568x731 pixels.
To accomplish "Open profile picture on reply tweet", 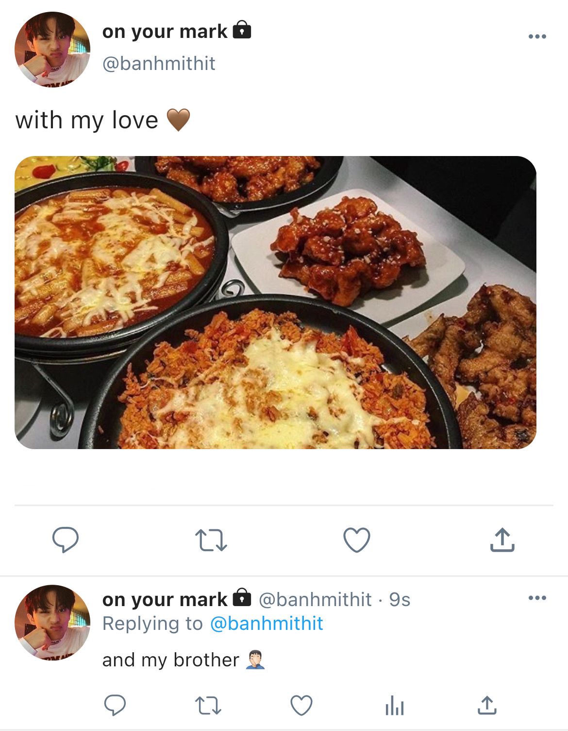I will 52,622.
